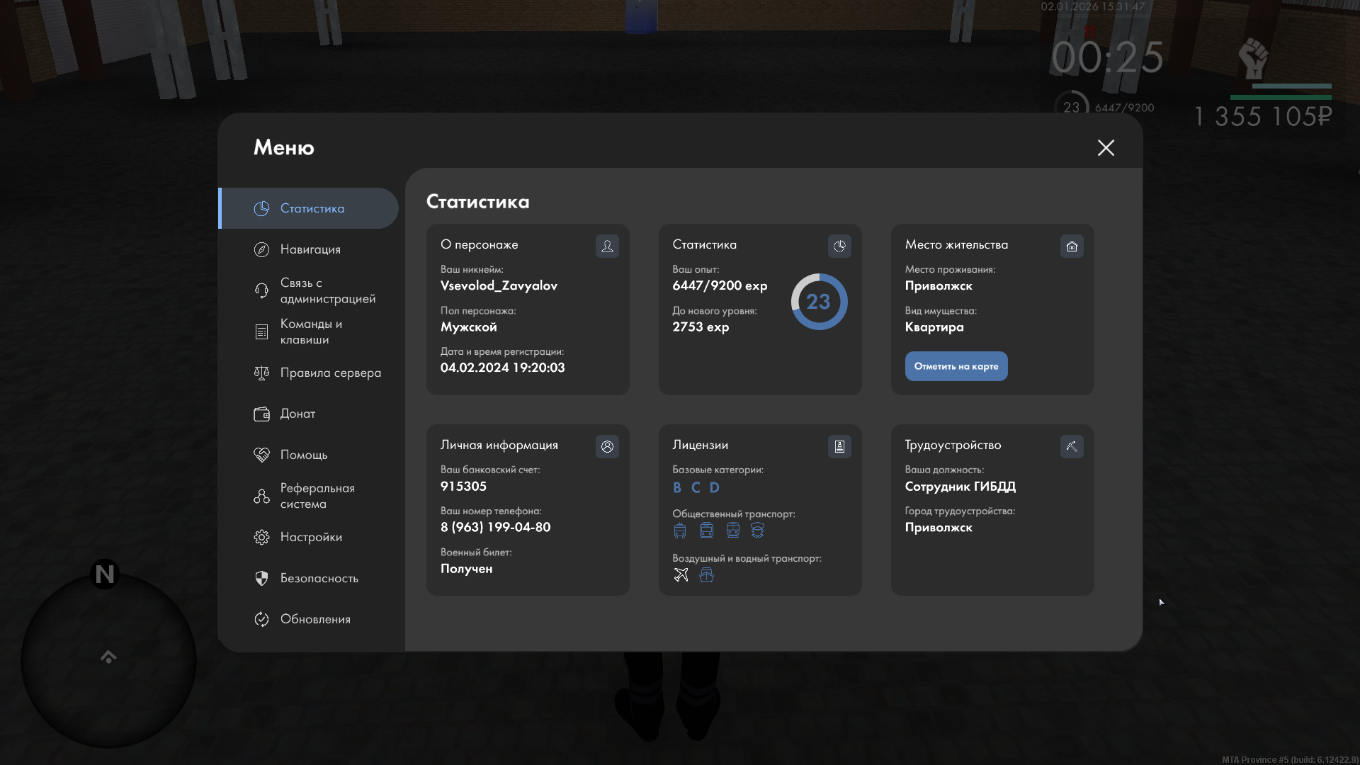Click the airplane license icon
The width and height of the screenshot is (1360, 765).
pos(681,575)
